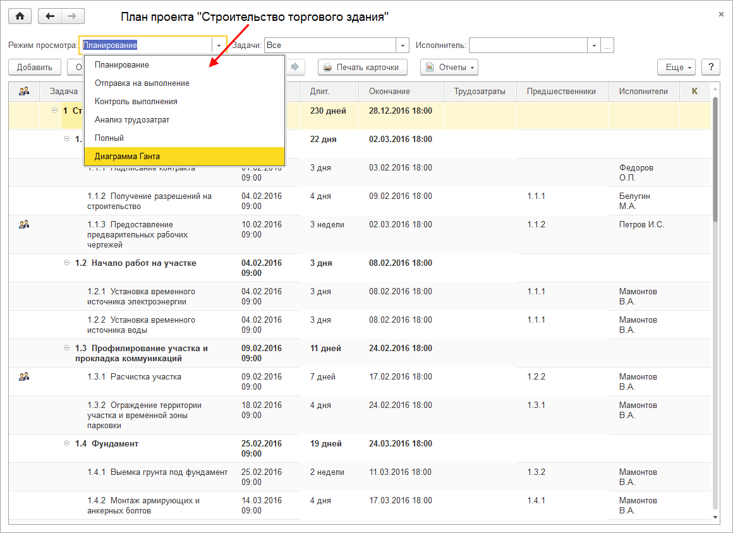Select Диаграмма Ганта from the list
The image size is (733, 533).
click(x=185, y=156)
